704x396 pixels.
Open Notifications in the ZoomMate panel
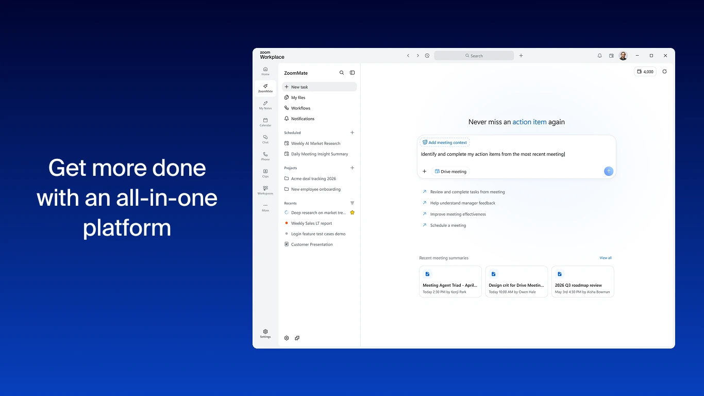click(320, 119)
